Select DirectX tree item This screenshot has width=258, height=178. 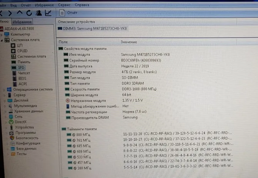point(18,122)
